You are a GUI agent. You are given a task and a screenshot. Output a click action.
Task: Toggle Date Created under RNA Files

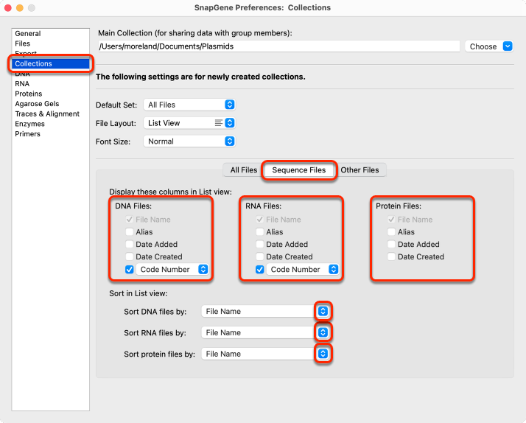(x=259, y=256)
